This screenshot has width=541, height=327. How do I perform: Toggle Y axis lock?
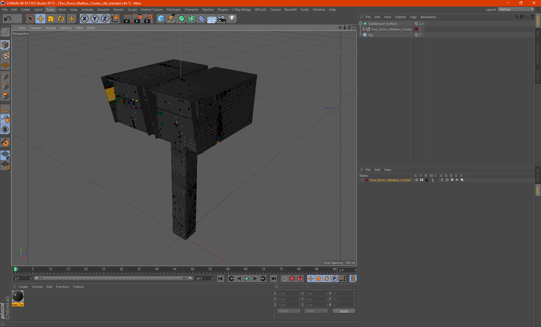[95, 19]
